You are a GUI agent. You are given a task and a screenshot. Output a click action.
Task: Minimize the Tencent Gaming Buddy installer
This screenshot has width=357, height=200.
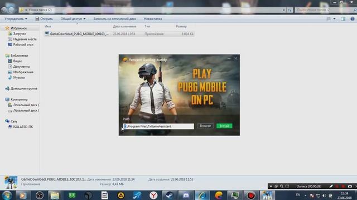[229, 58]
